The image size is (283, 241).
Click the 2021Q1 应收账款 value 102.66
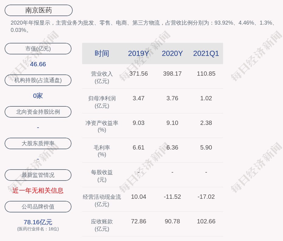click(x=206, y=221)
